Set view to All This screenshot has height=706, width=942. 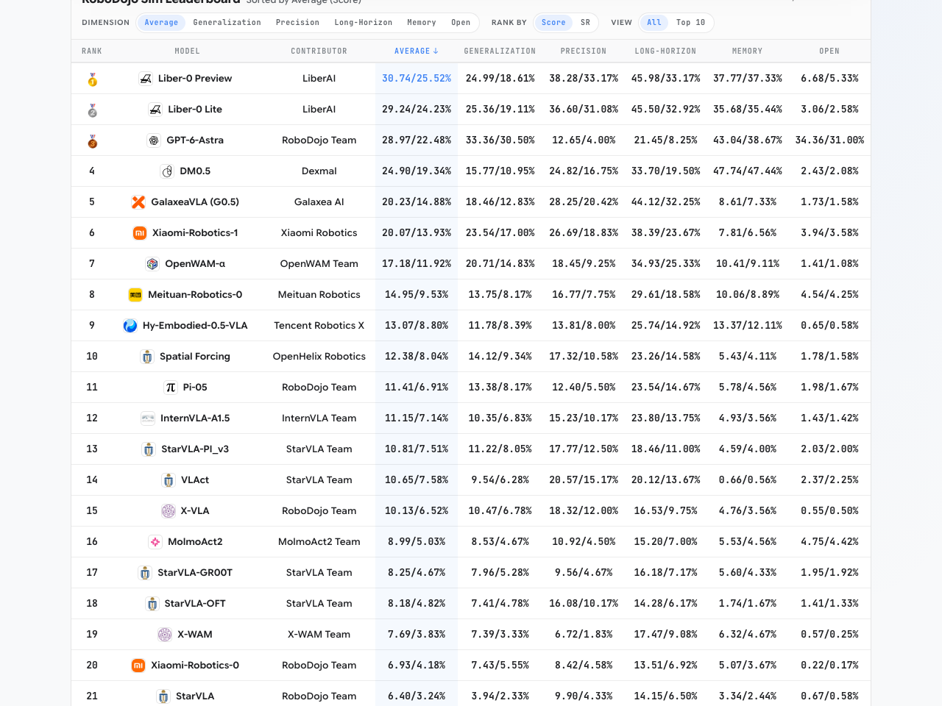click(654, 23)
